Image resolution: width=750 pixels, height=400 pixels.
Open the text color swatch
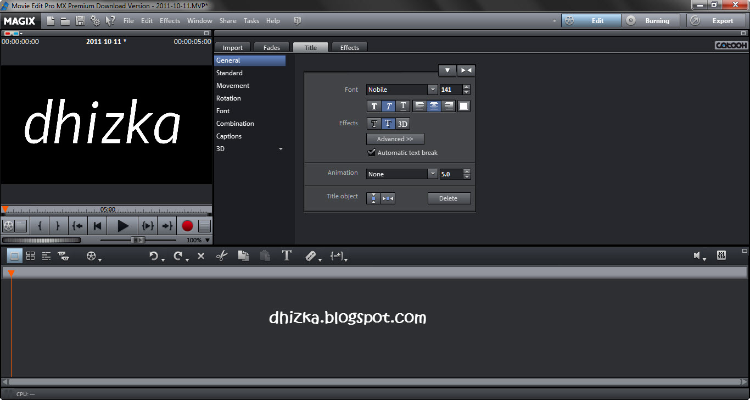[x=464, y=106]
